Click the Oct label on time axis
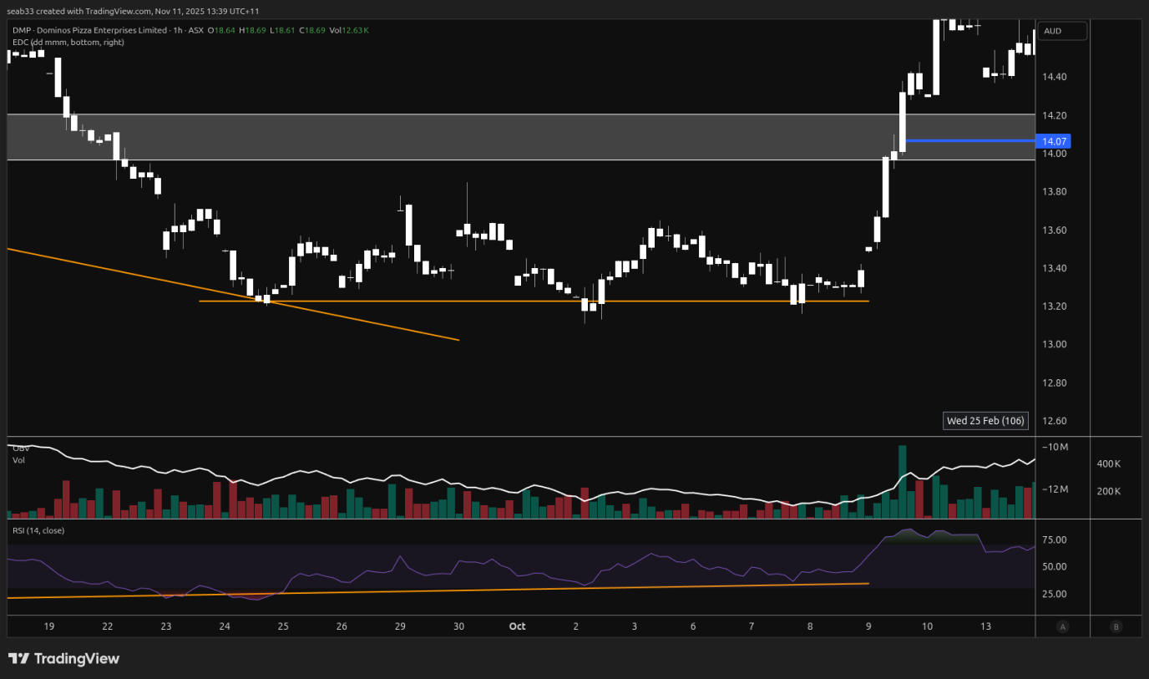Screen dimensions: 1149x679 coord(517,626)
